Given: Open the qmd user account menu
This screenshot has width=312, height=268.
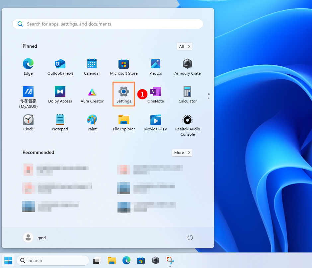Looking at the screenshot, I should [35, 237].
